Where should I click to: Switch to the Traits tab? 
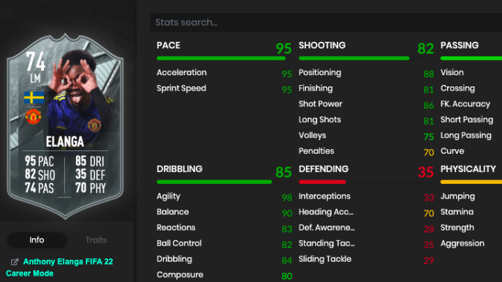click(x=96, y=240)
